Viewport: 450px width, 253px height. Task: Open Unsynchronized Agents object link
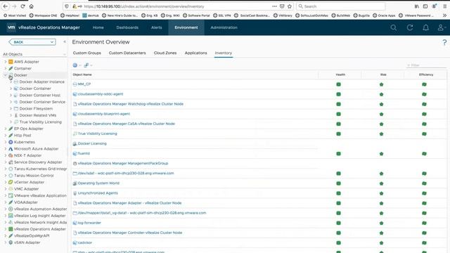tap(98, 193)
